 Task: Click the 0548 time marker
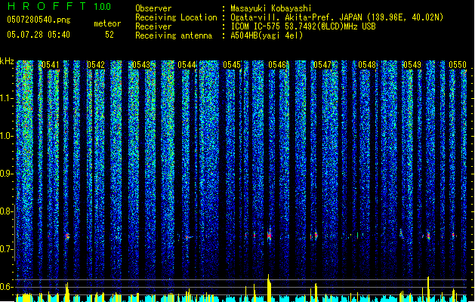(x=367, y=65)
